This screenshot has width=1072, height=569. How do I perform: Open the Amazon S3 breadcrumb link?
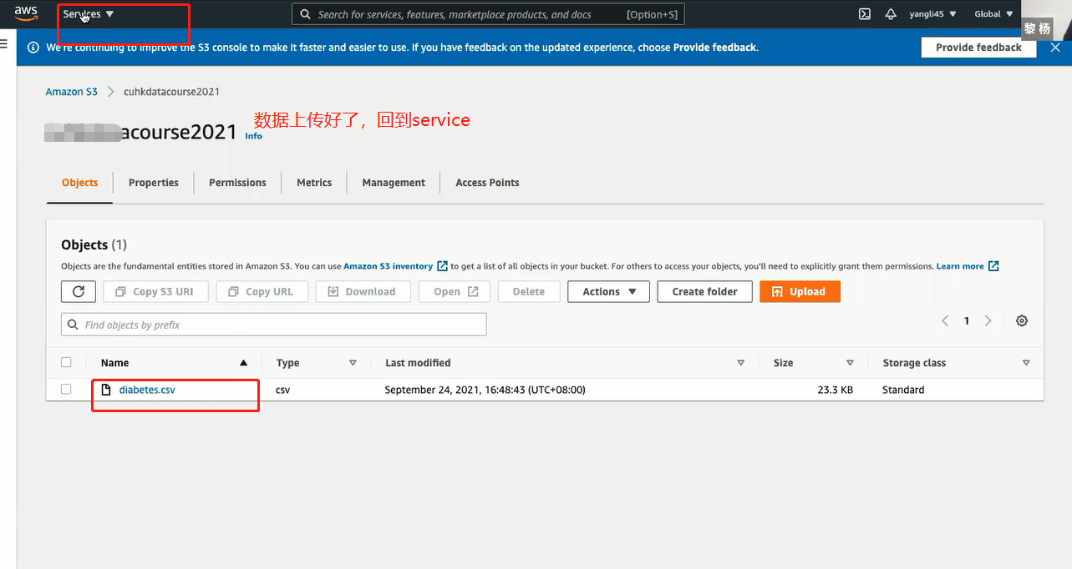[71, 91]
